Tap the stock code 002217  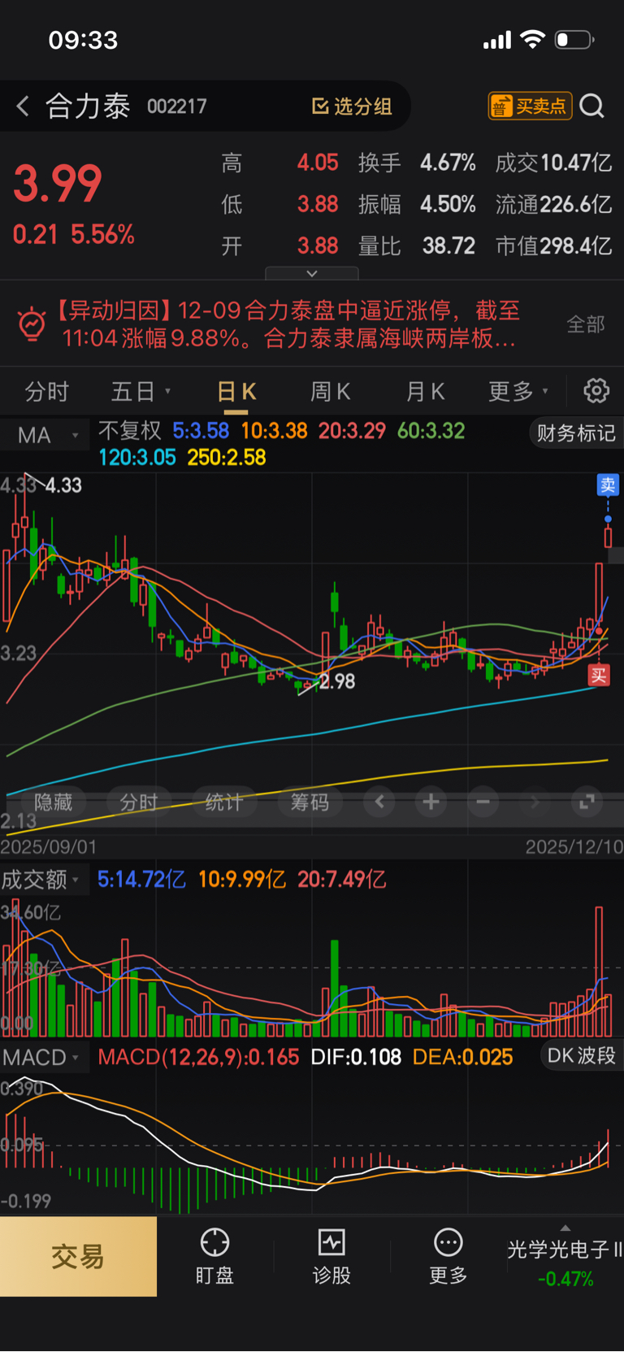pos(177,107)
